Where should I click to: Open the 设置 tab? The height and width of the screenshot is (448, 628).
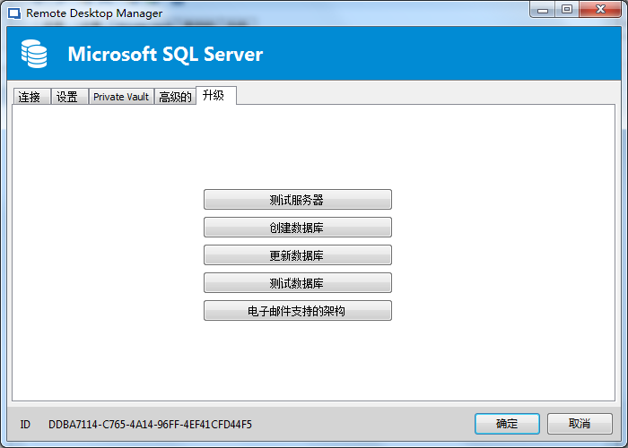point(70,97)
